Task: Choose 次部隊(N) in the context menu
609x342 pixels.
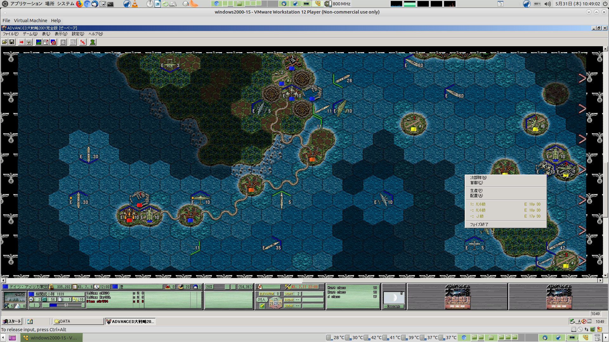Action: tap(506, 178)
